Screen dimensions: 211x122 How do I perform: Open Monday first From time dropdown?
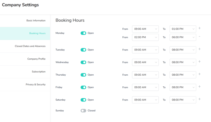coord(145,29)
